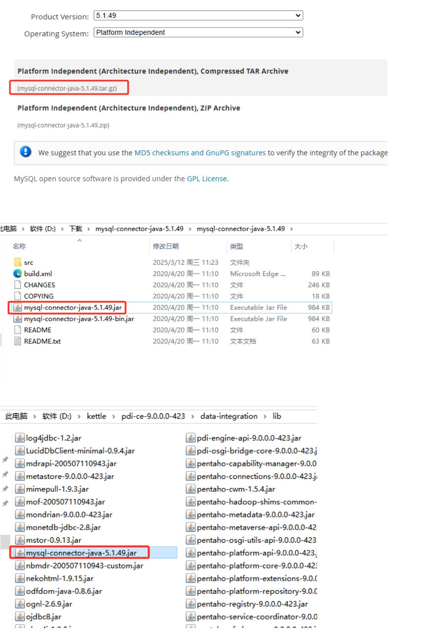436x634 pixels.
Task: Click the README.txt document icon
Action: (17, 341)
